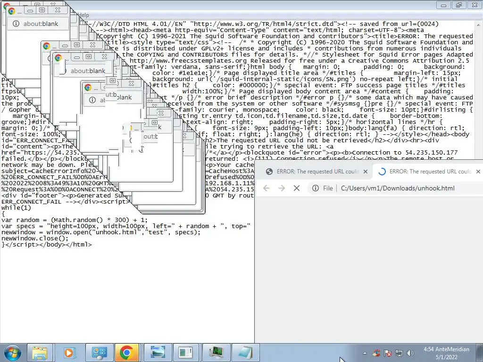Screen dimensions: 483x362
Task: Open the monitor with green graph taskbar icon
Action: coord(216,353)
